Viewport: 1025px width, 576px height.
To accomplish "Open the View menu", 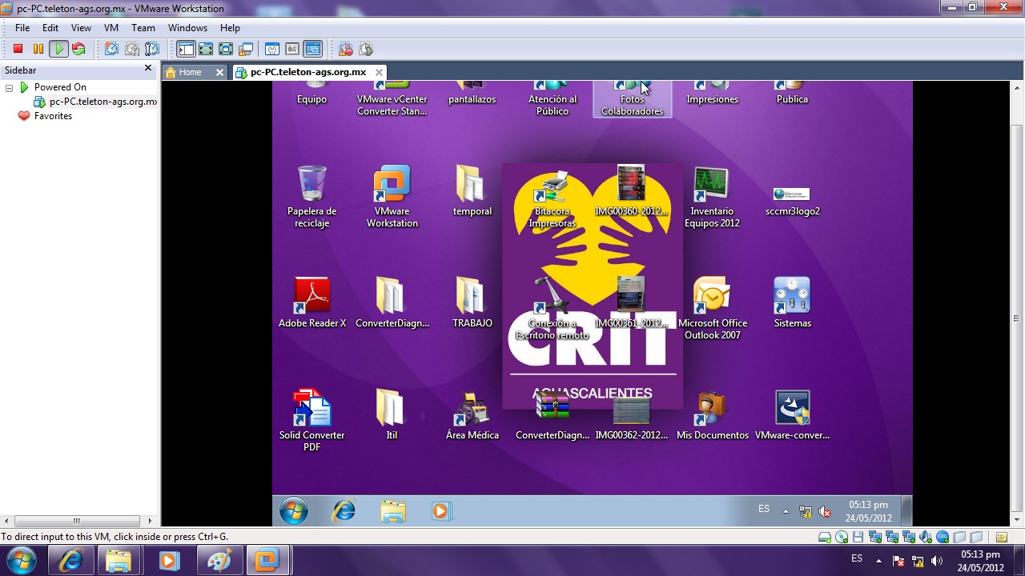I will [81, 28].
